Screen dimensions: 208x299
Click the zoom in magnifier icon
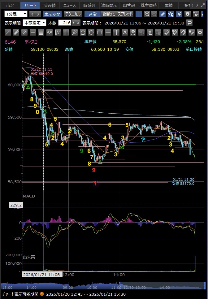(147, 14)
